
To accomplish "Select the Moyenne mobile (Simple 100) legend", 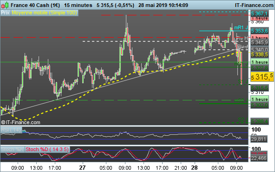I will coord(45,13).
